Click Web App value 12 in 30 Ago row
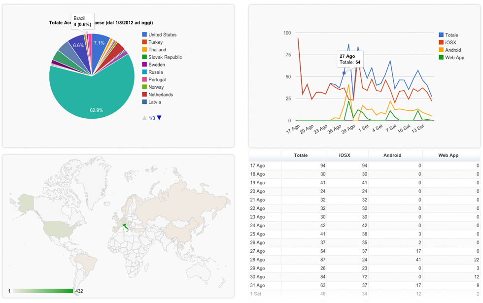The height and width of the screenshot is (303, 483). click(x=477, y=277)
